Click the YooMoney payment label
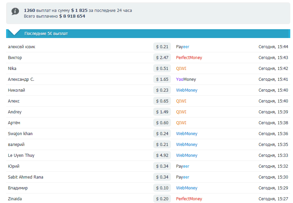The height and width of the screenshot is (203, 293). (x=186, y=79)
